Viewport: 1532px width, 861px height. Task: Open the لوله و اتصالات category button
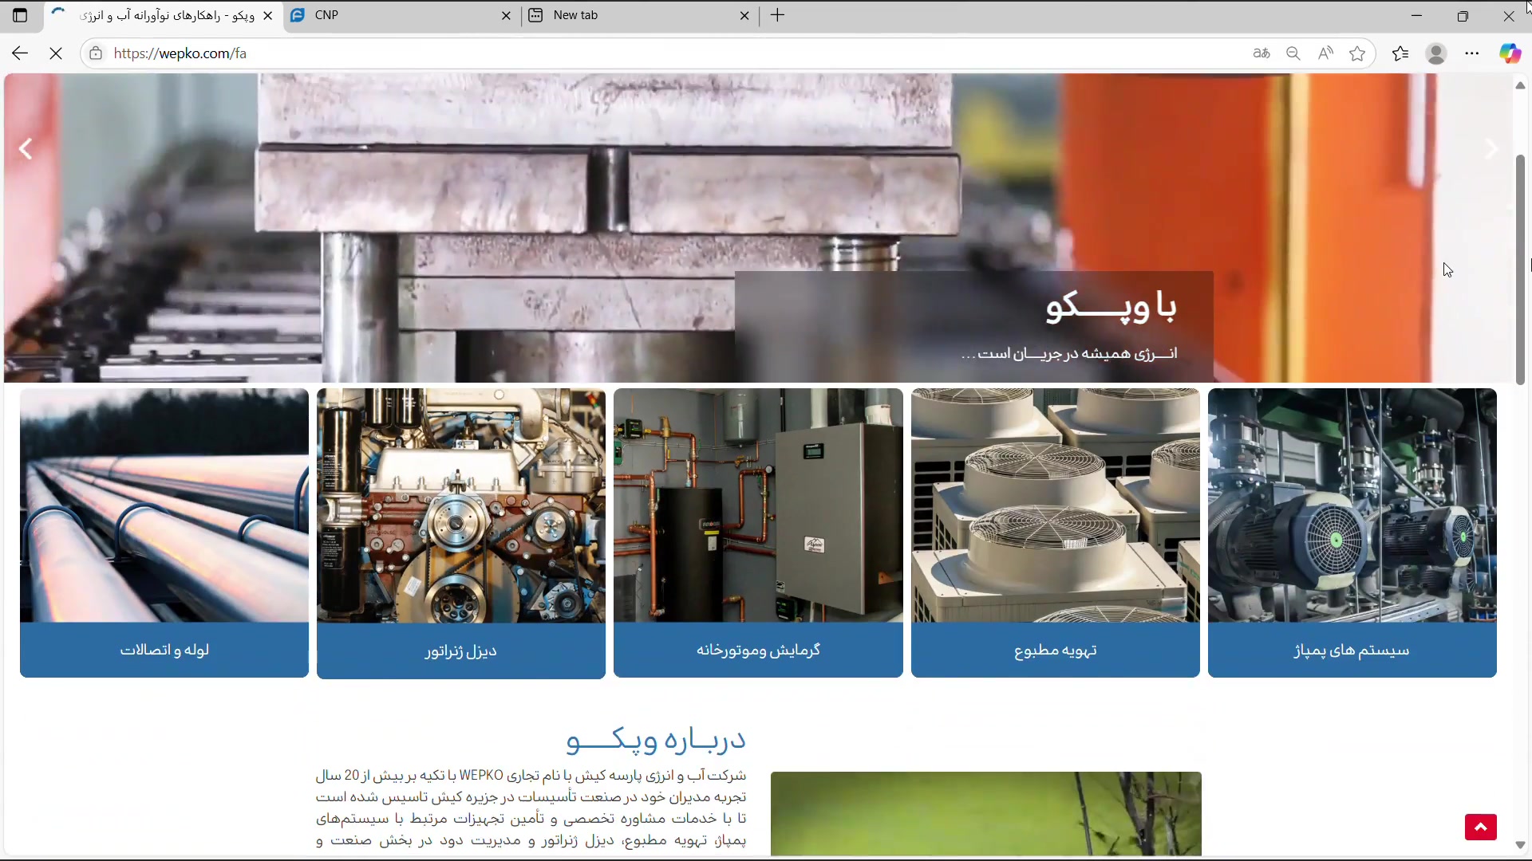pos(164,650)
